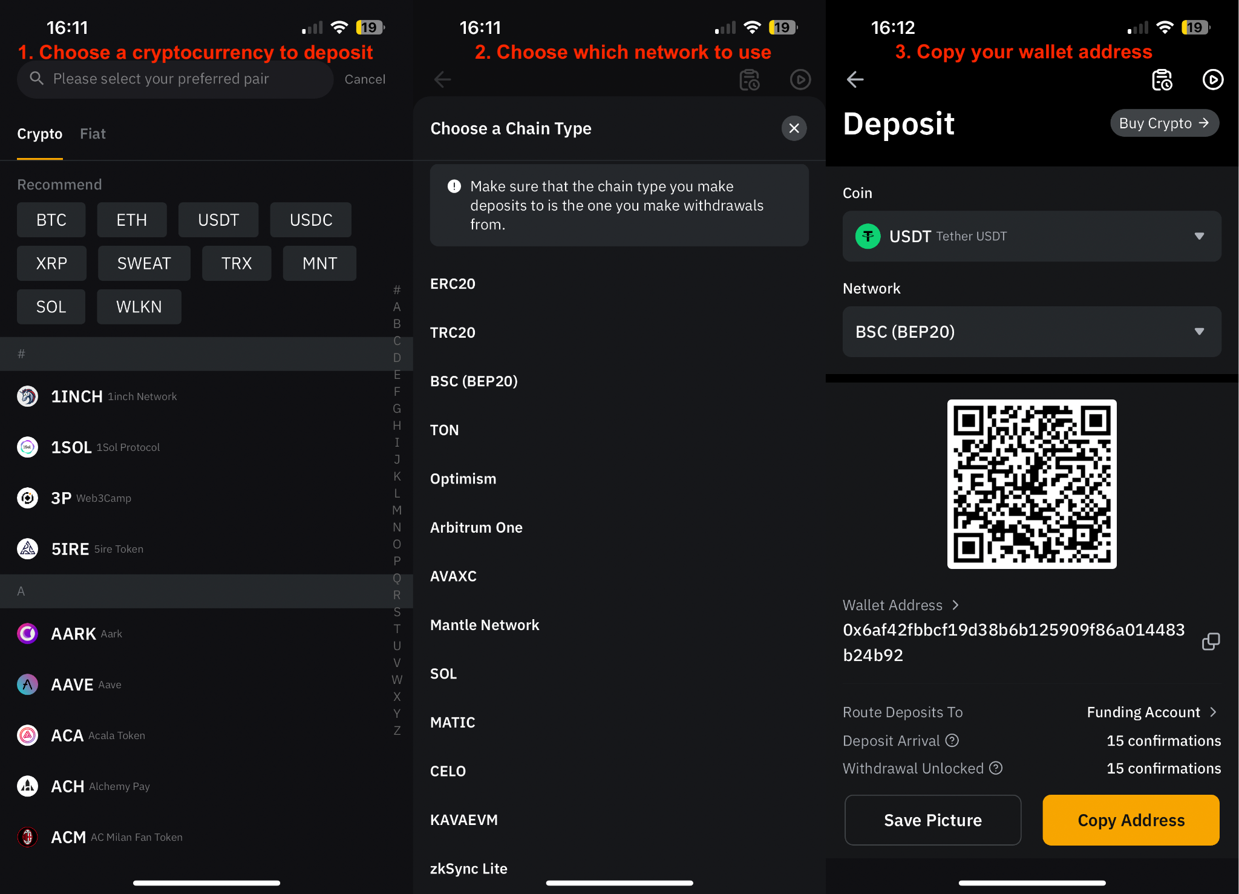Click the dimmed play icon behind chain sheet
The image size is (1239, 894).
pyautogui.click(x=800, y=79)
